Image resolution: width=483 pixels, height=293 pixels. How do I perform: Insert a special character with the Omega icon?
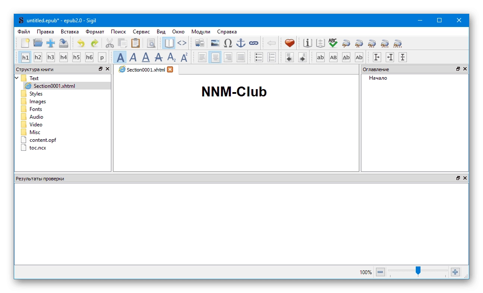pos(228,43)
